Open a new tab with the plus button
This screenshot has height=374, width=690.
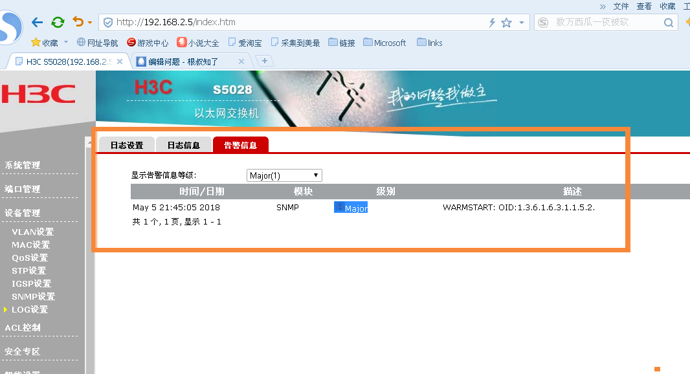tap(265, 61)
